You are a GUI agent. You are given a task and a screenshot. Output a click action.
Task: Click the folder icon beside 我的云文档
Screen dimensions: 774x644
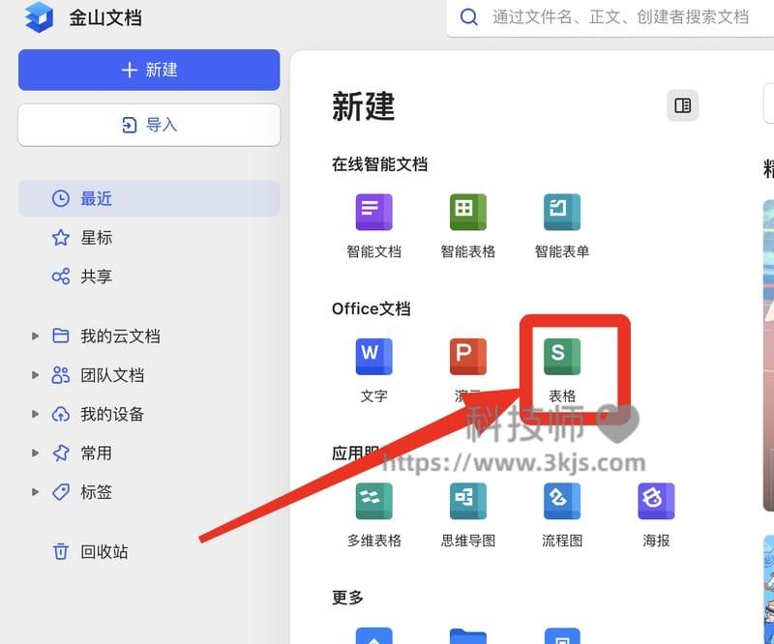coord(61,337)
